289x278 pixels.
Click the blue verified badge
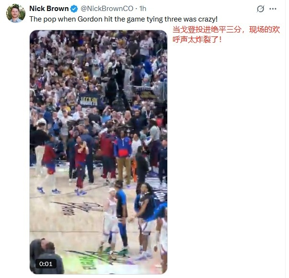(74, 9)
